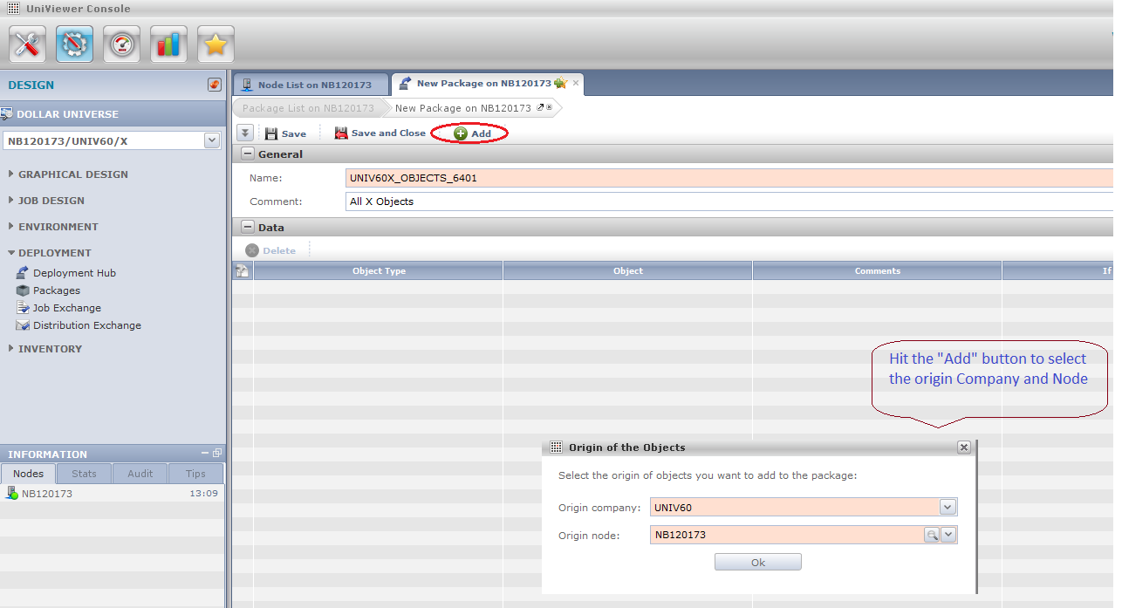Viewport: 1122px width, 608px height.
Task: Switch to Audit tab
Action: pyautogui.click(x=140, y=474)
